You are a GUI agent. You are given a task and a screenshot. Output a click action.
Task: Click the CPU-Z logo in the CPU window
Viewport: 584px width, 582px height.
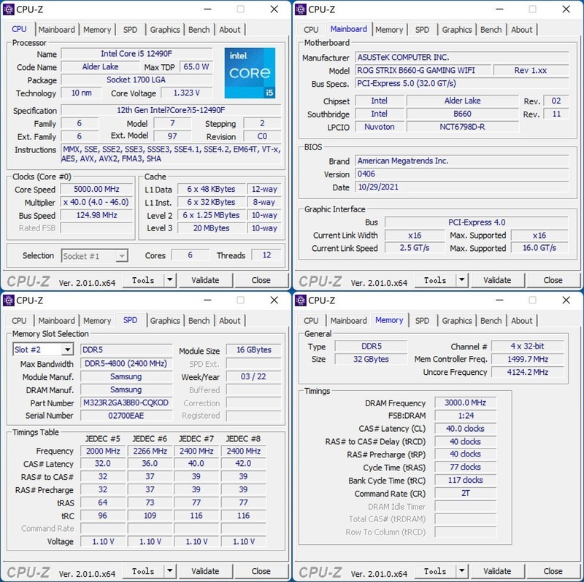click(29, 279)
